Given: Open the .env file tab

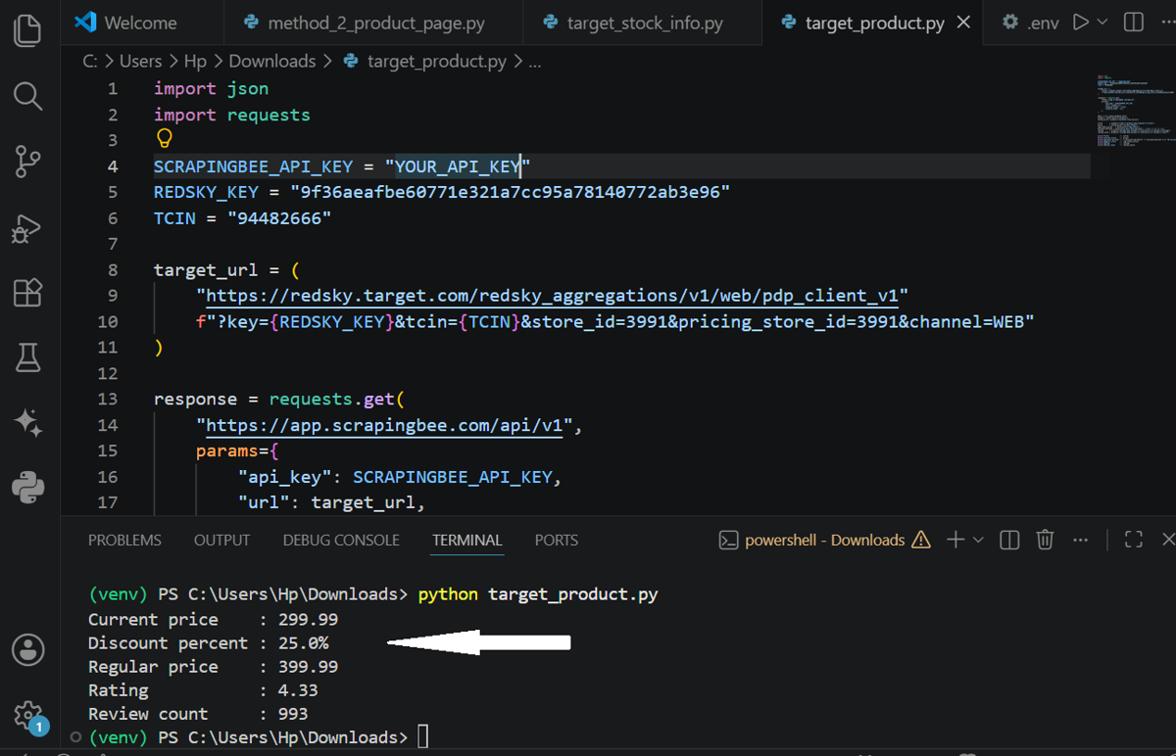Looking at the screenshot, I should [x=1030, y=22].
